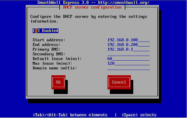Click the empty Secondary DNS field
This screenshot has width=187, height=118.
tap(128, 54)
